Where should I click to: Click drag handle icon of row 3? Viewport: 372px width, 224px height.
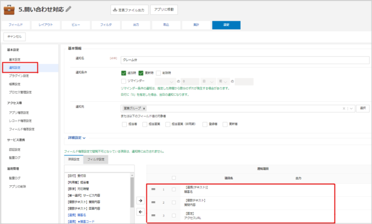click(x=153, y=215)
